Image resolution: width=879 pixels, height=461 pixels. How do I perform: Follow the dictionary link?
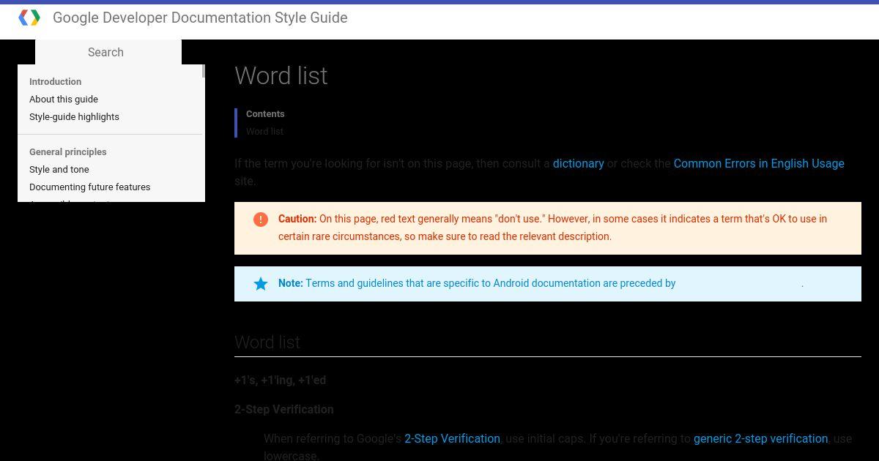[578, 163]
